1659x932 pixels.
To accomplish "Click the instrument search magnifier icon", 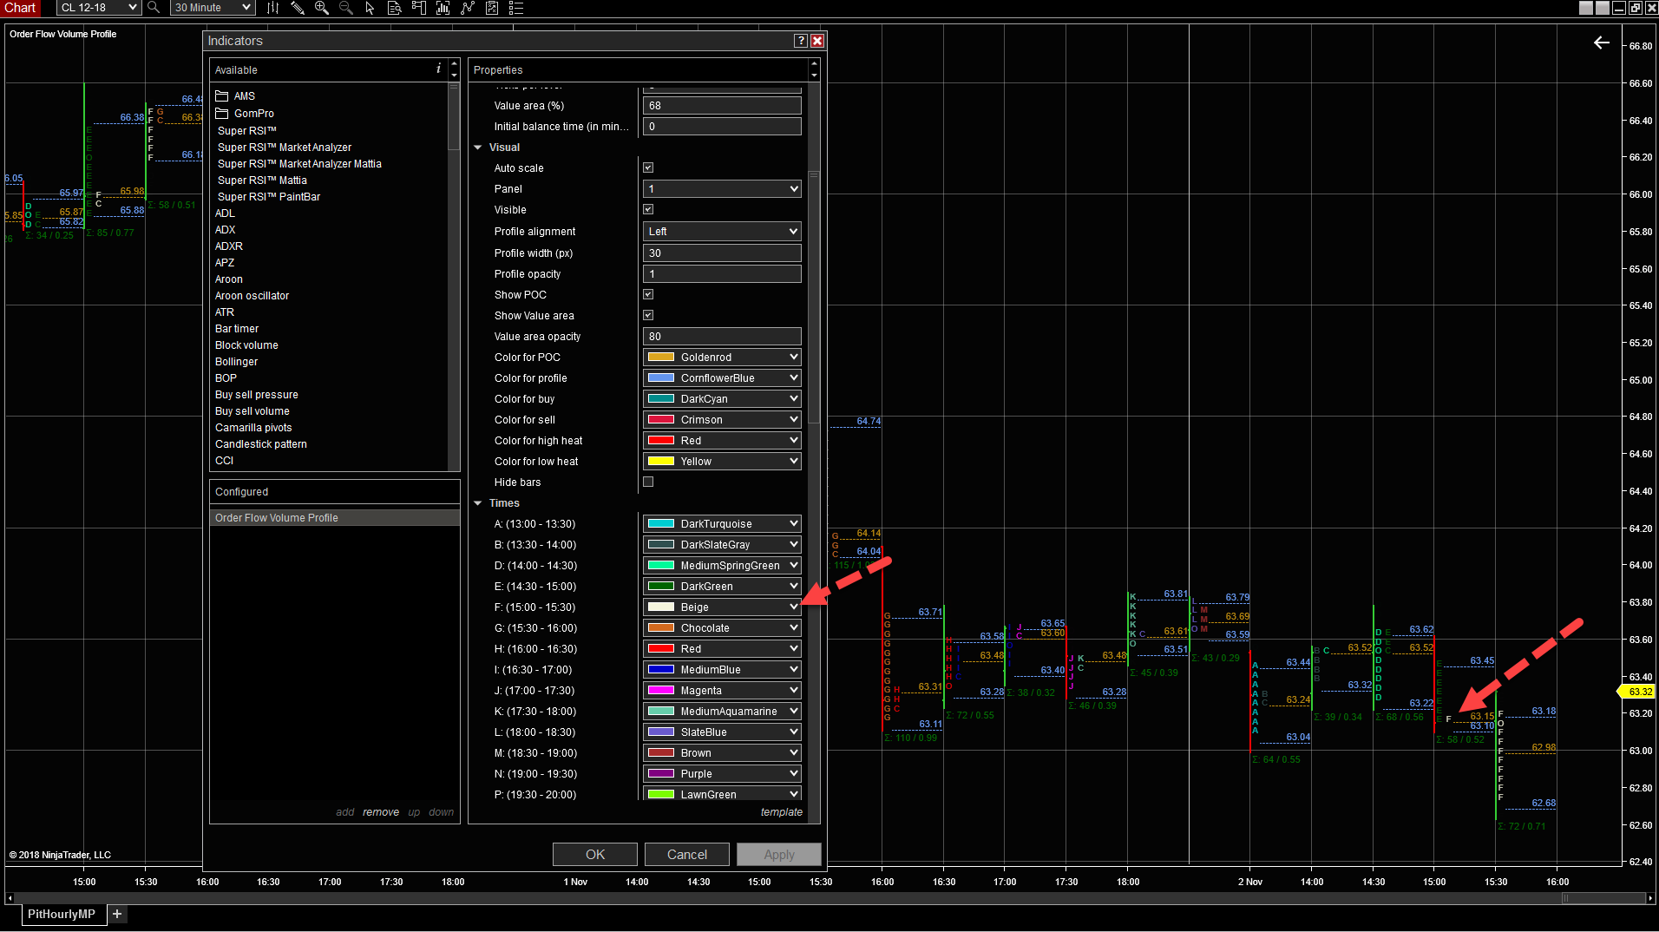I will [x=154, y=8].
